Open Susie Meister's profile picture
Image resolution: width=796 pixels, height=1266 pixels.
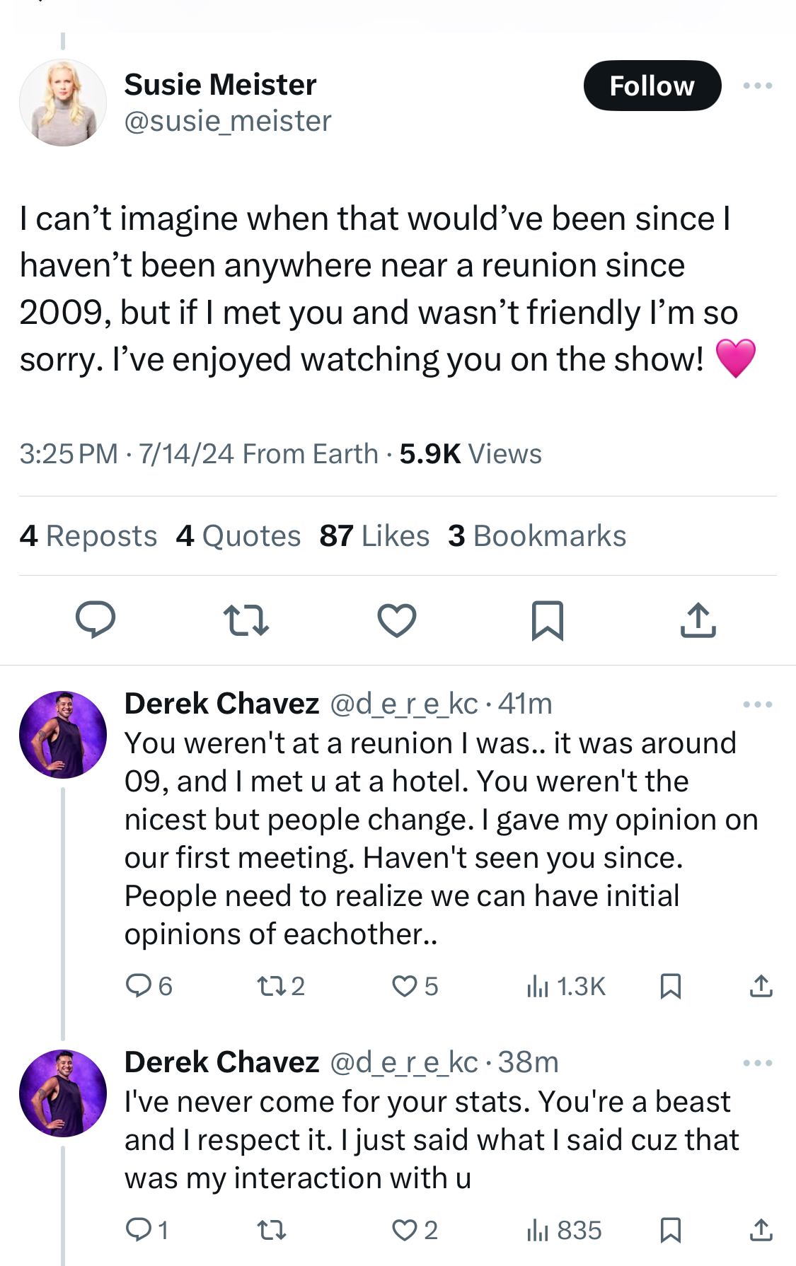pyautogui.click(x=63, y=103)
